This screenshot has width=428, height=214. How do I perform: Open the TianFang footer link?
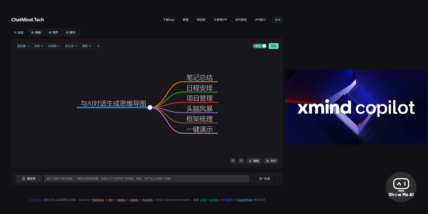98,200
